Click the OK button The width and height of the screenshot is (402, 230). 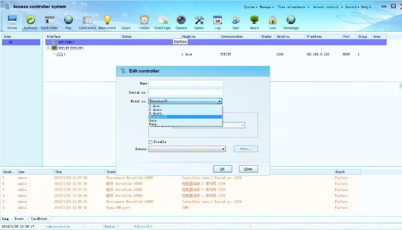[223, 169]
